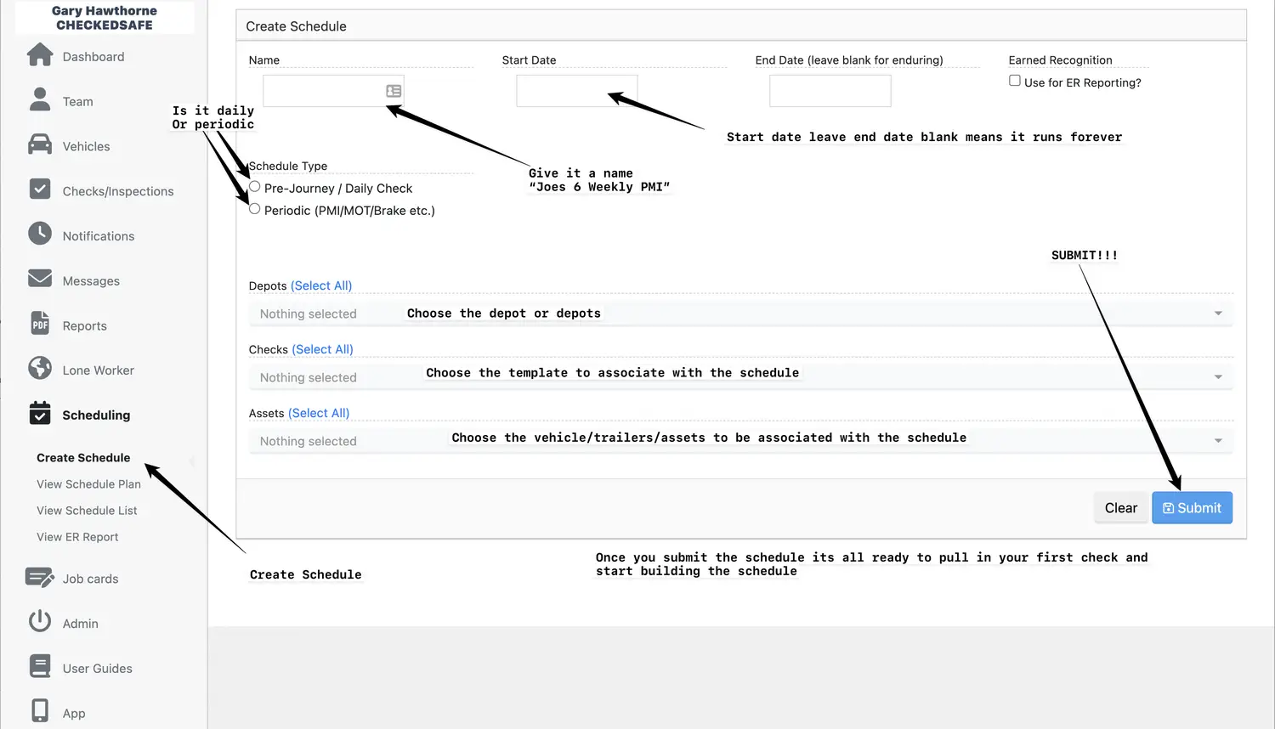Viewport: 1275px width, 729px height.
Task: Open the Notifications clock icon
Action: (40, 235)
